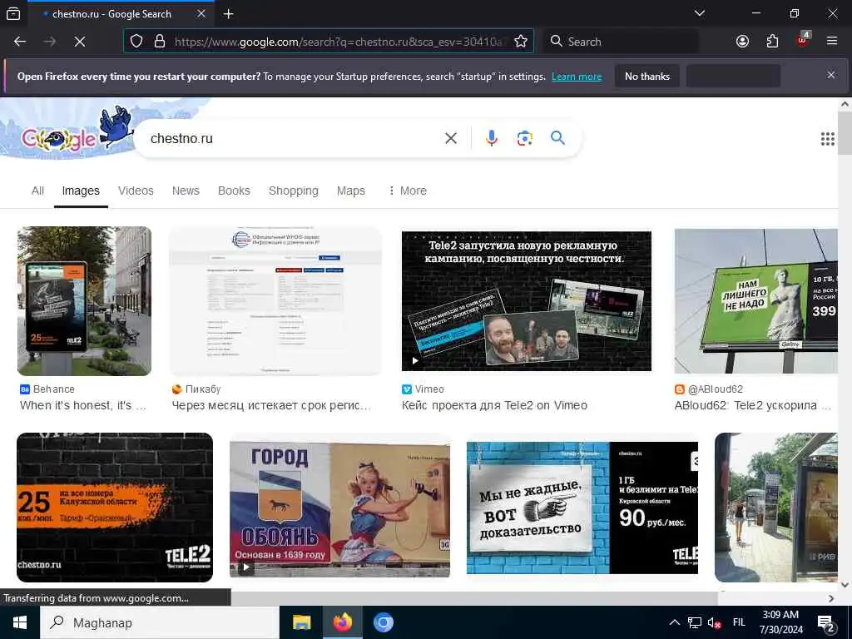Decline with the No thanks button
This screenshot has height=639, width=852.
(x=647, y=77)
